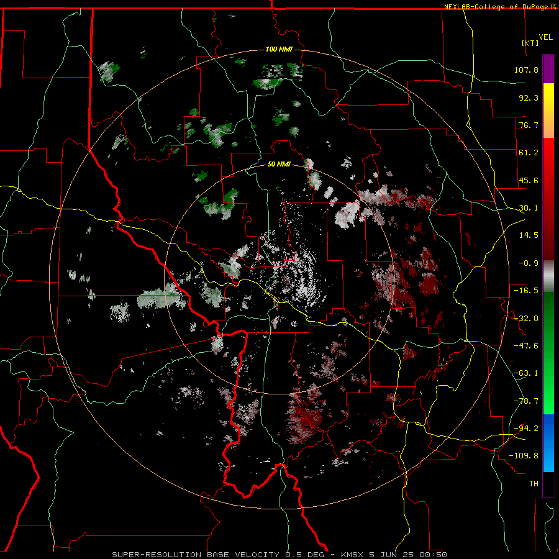Click the 92.3 velocity scale value
This screenshot has height=559, width=559.
click(x=529, y=98)
